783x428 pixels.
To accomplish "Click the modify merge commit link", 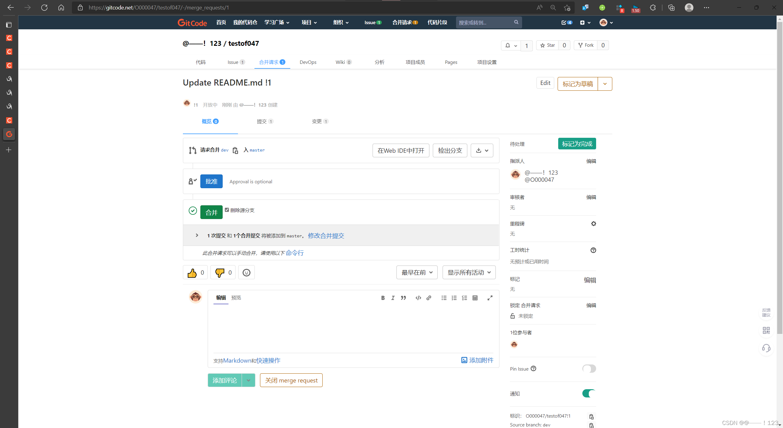I will [326, 236].
